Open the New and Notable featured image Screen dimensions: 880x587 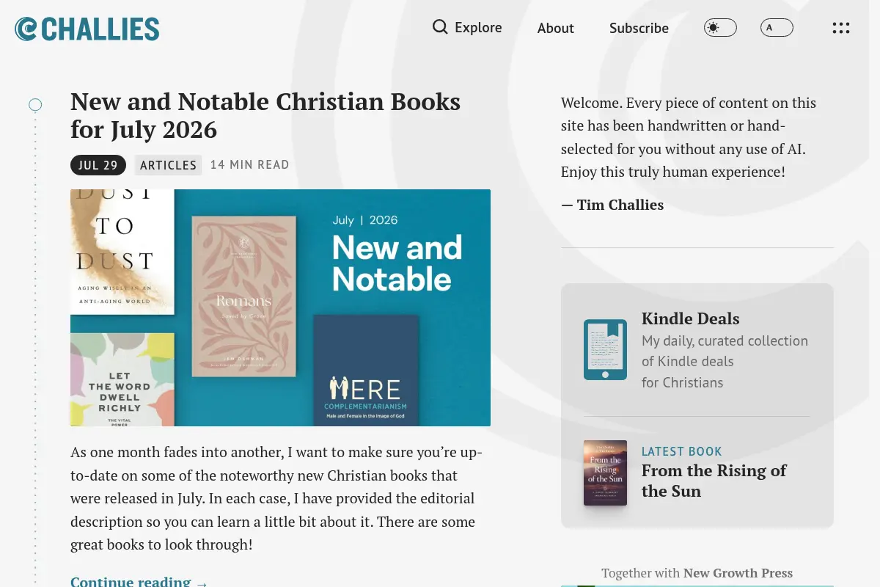click(280, 307)
